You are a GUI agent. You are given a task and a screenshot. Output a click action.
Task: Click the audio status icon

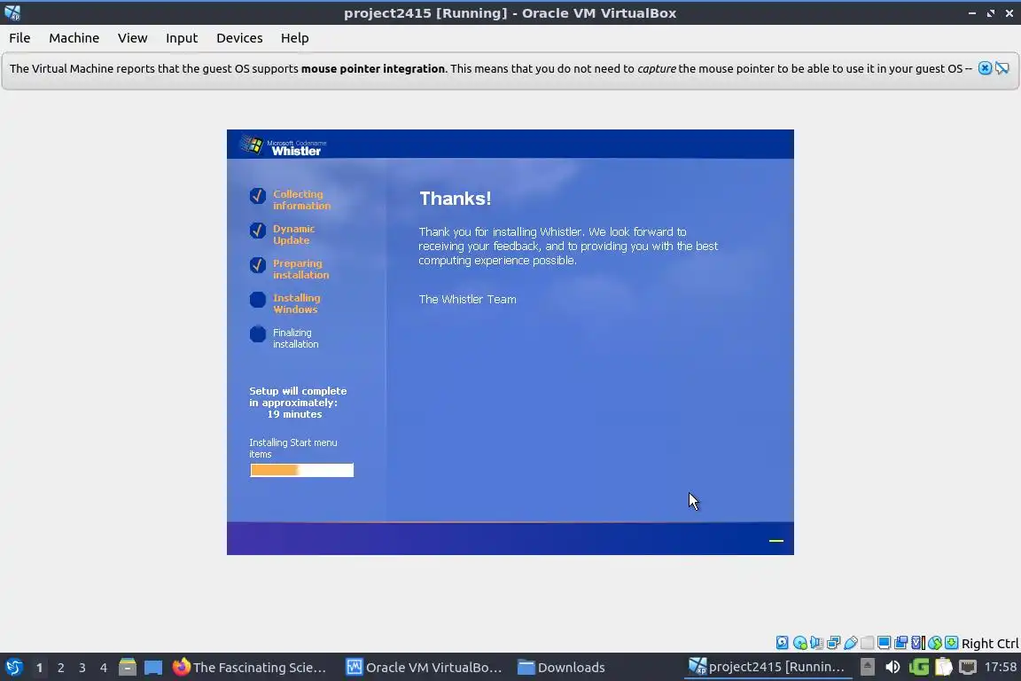(x=816, y=643)
